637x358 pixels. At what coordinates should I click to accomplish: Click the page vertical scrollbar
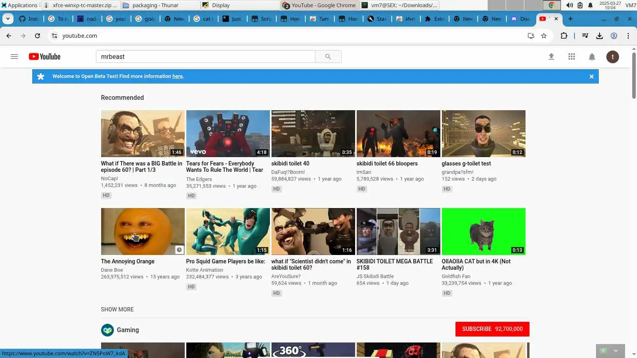tap(634, 76)
